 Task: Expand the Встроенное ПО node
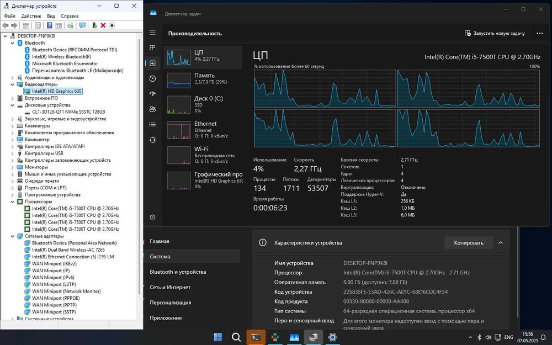[13, 98]
